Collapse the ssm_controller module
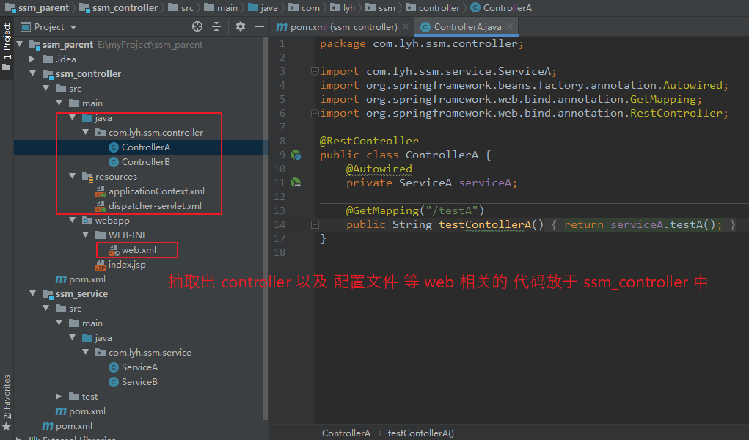Viewport: 749px width, 440px height. coord(32,73)
